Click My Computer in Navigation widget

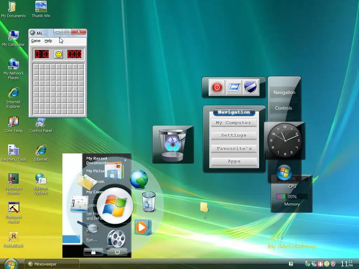(x=233, y=123)
